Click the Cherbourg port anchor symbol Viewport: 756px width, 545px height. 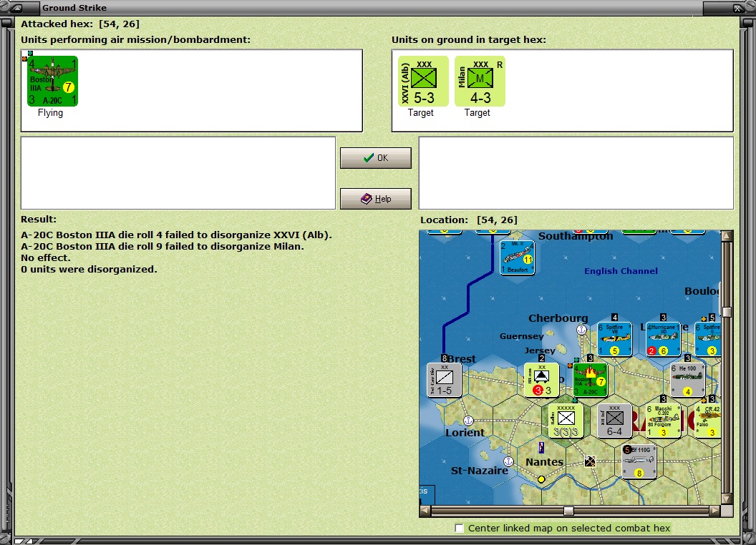(x=581, y=330)
